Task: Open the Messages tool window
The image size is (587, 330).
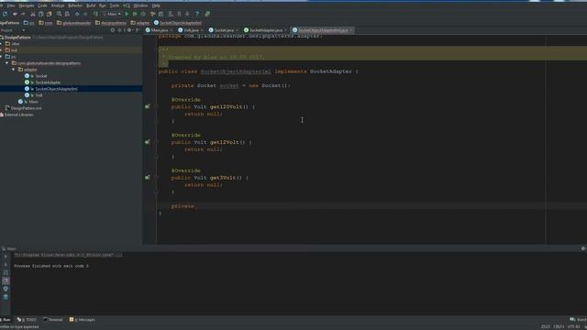Action: 83,320
